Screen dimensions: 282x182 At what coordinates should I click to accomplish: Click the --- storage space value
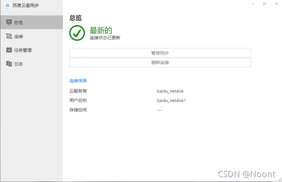(x=160, y=110)
